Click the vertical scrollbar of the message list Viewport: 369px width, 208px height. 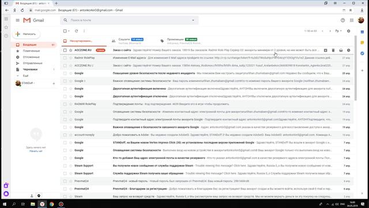[355, 68]
